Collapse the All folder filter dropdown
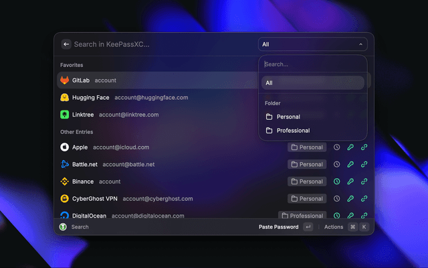428x268 pixels. pos(312,45)
